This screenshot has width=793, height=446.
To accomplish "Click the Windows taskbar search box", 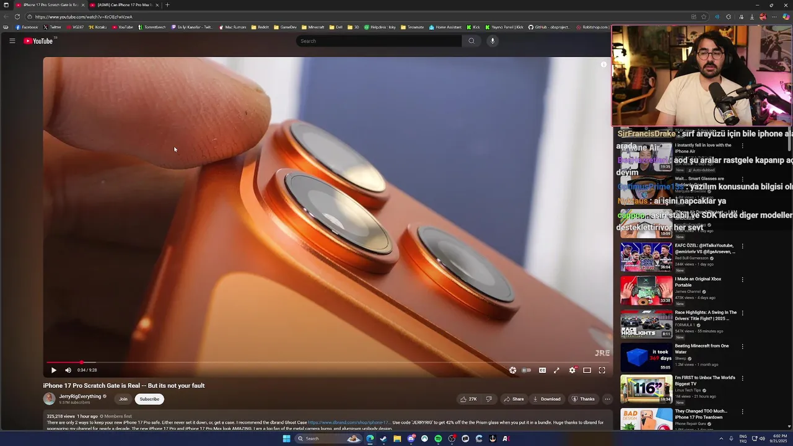I will pos(328,439).
